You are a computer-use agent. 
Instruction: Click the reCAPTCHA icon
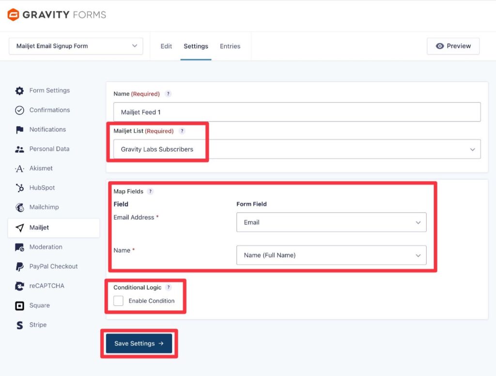point(19,286)
